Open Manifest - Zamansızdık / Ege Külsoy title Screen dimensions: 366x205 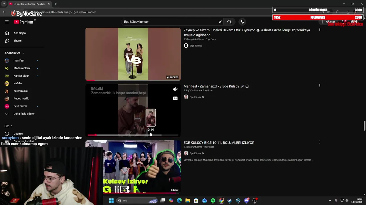[x=216, y=86]
